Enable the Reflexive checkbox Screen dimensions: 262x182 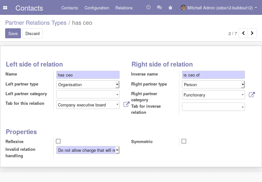coord(58,141)
